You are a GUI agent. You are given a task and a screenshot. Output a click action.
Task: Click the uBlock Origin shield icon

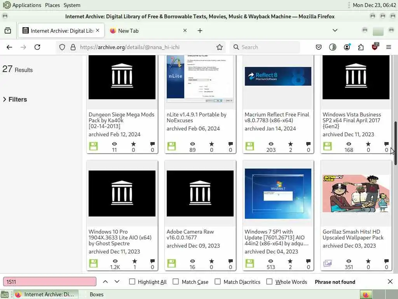(375, 47)
